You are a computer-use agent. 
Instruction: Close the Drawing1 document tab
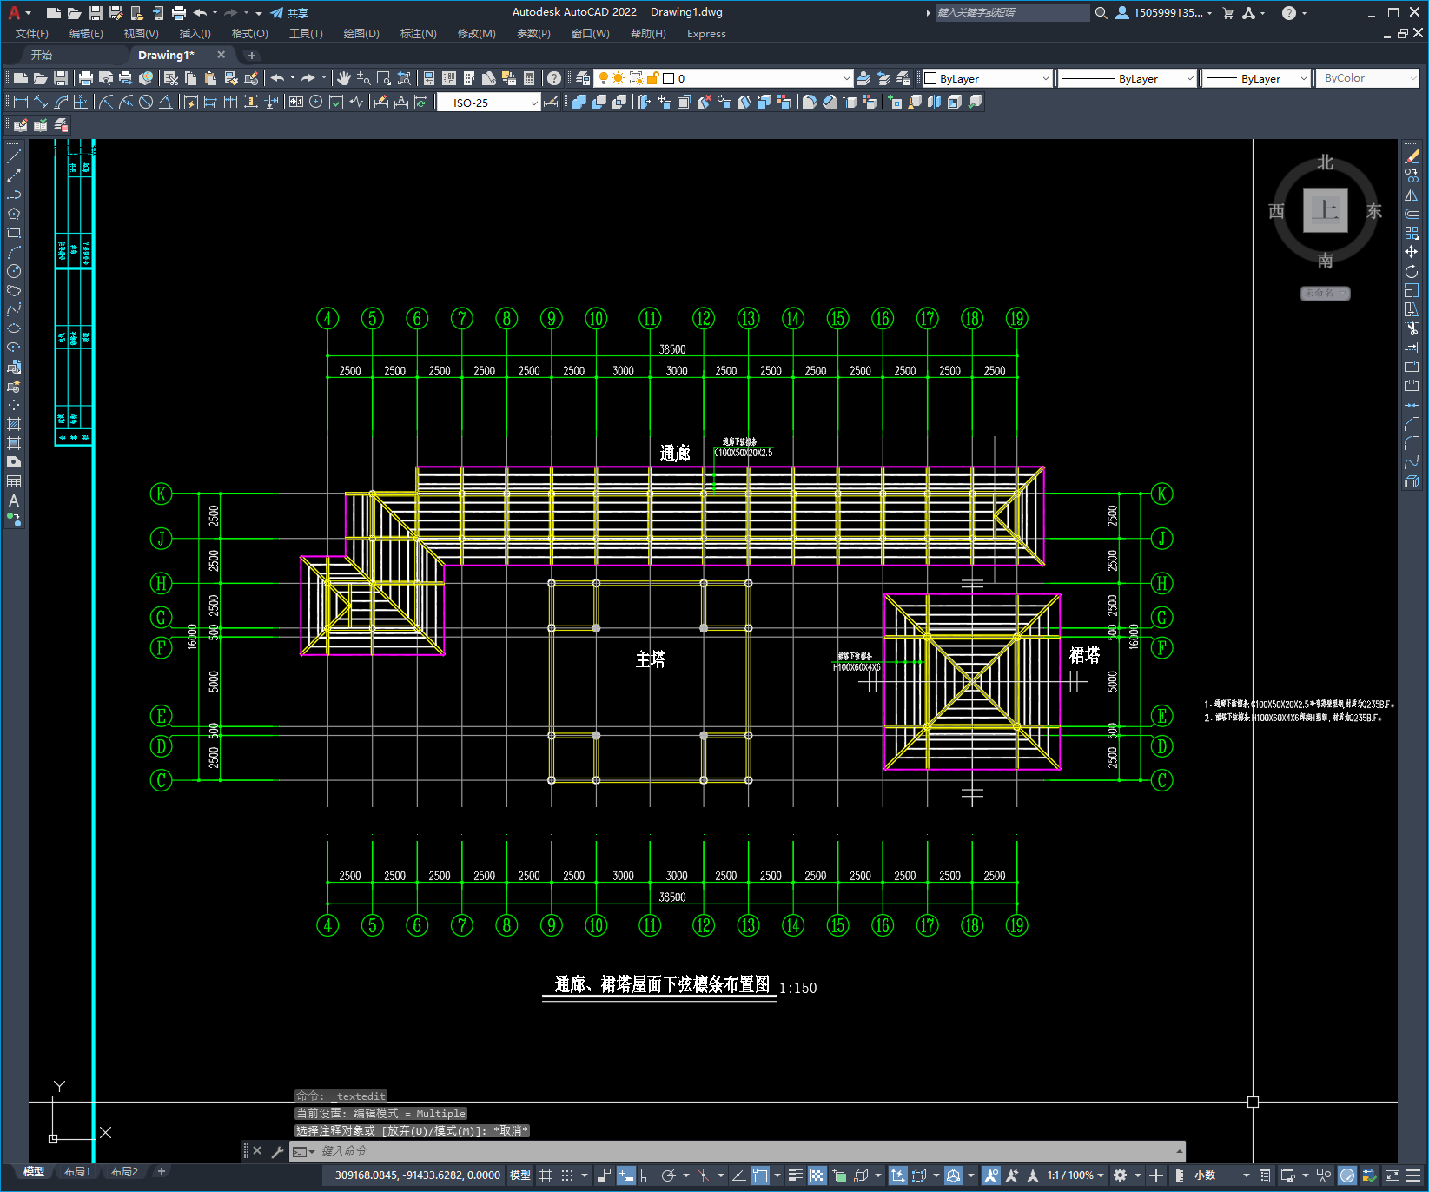click(221, 55)
